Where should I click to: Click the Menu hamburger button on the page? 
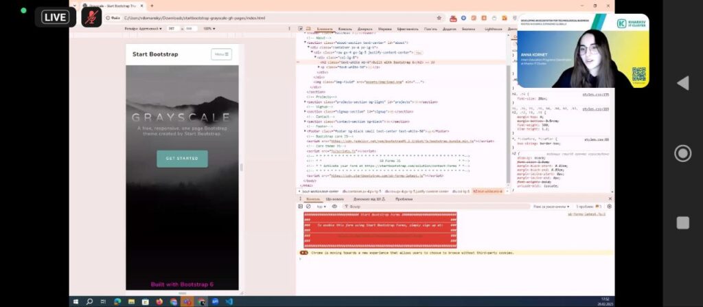pos(222,54)
